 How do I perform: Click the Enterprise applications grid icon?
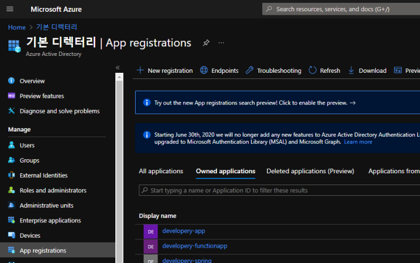(11, 220)
